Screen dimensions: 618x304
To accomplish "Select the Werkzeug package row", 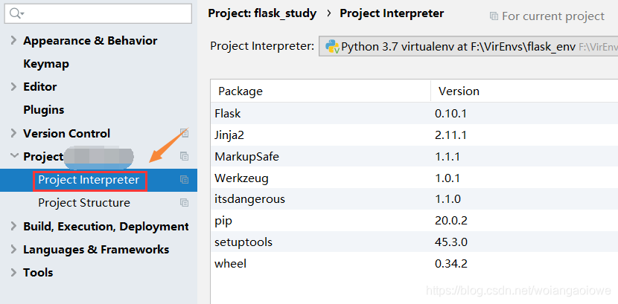I will pyautogui.click(x=241, y=178).
